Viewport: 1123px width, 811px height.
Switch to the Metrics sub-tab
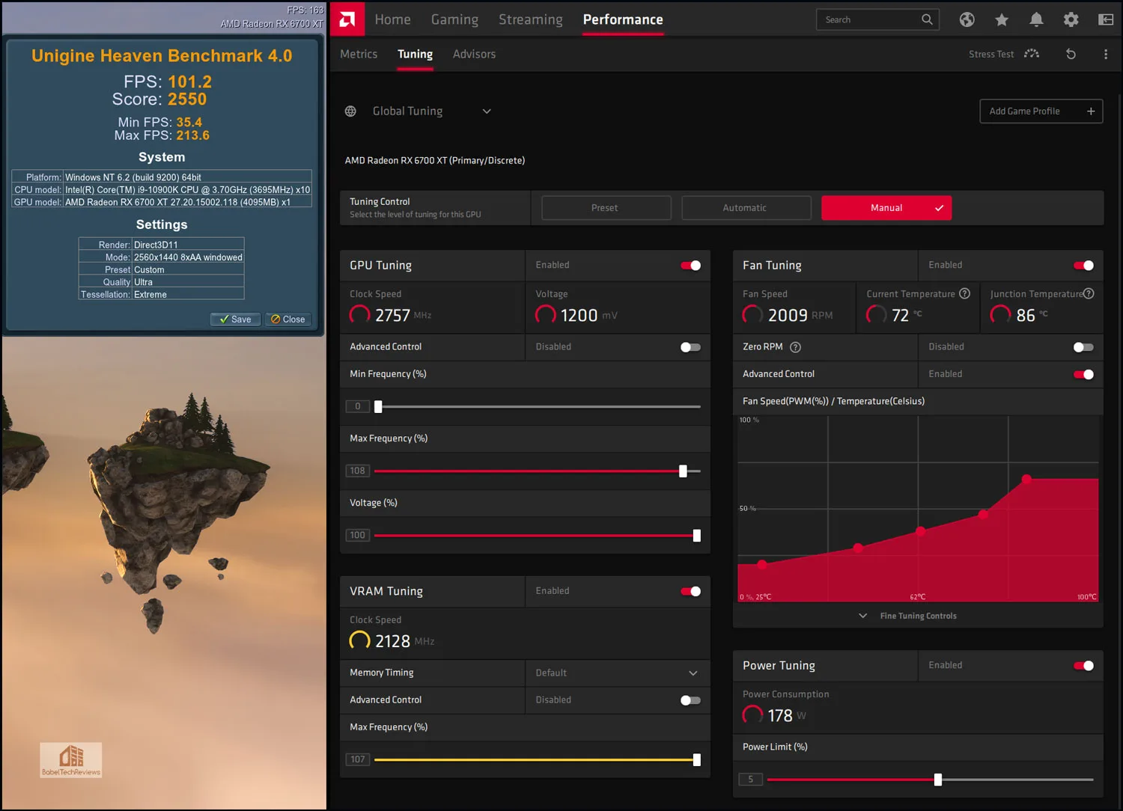point(359,54)
